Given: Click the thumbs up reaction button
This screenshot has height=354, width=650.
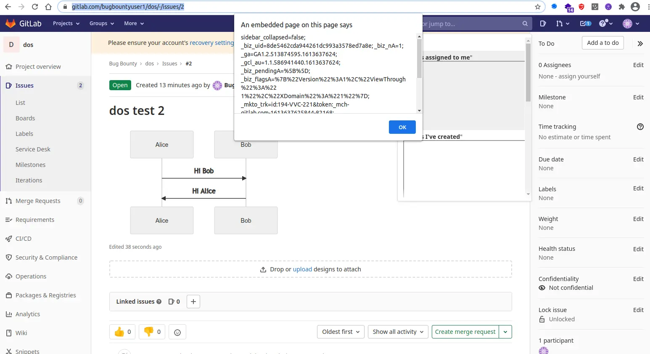Looking at the screenshot, I should (x=122, y=332).
